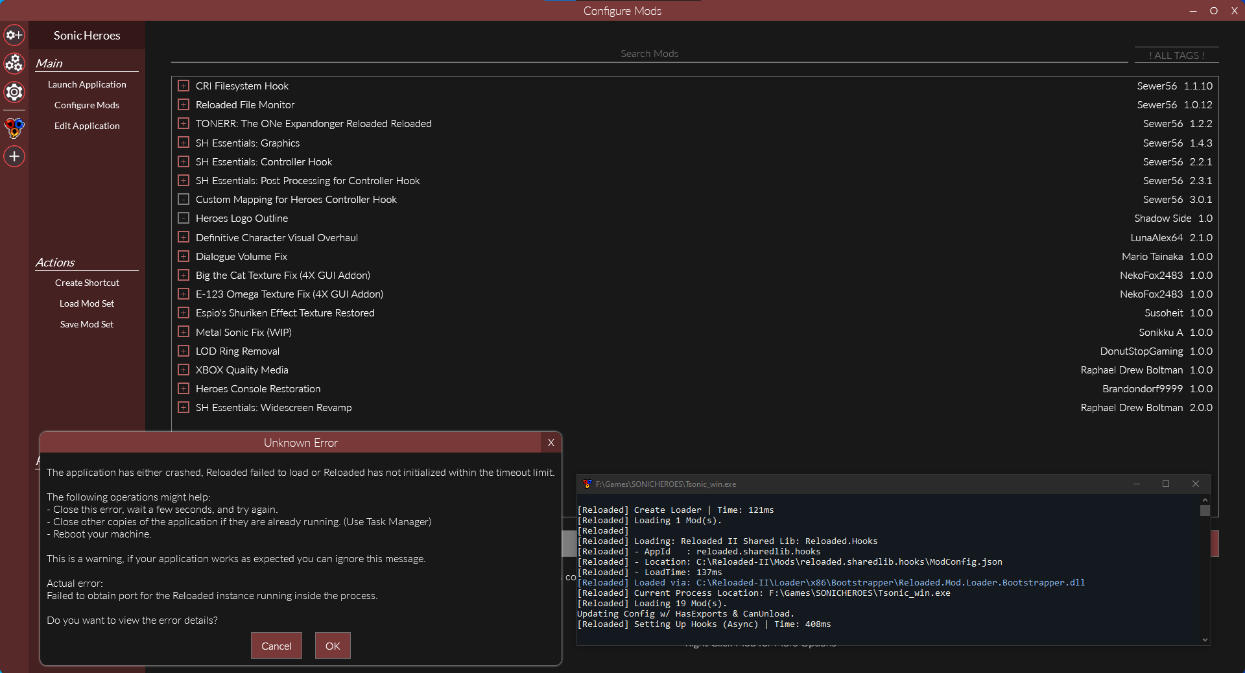Choose Create Shortcut under Actions
This screenshot has width=1245, height=673.
coord(87,283)
